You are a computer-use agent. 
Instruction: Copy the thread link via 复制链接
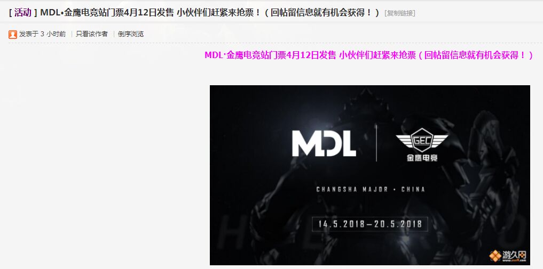399,13
